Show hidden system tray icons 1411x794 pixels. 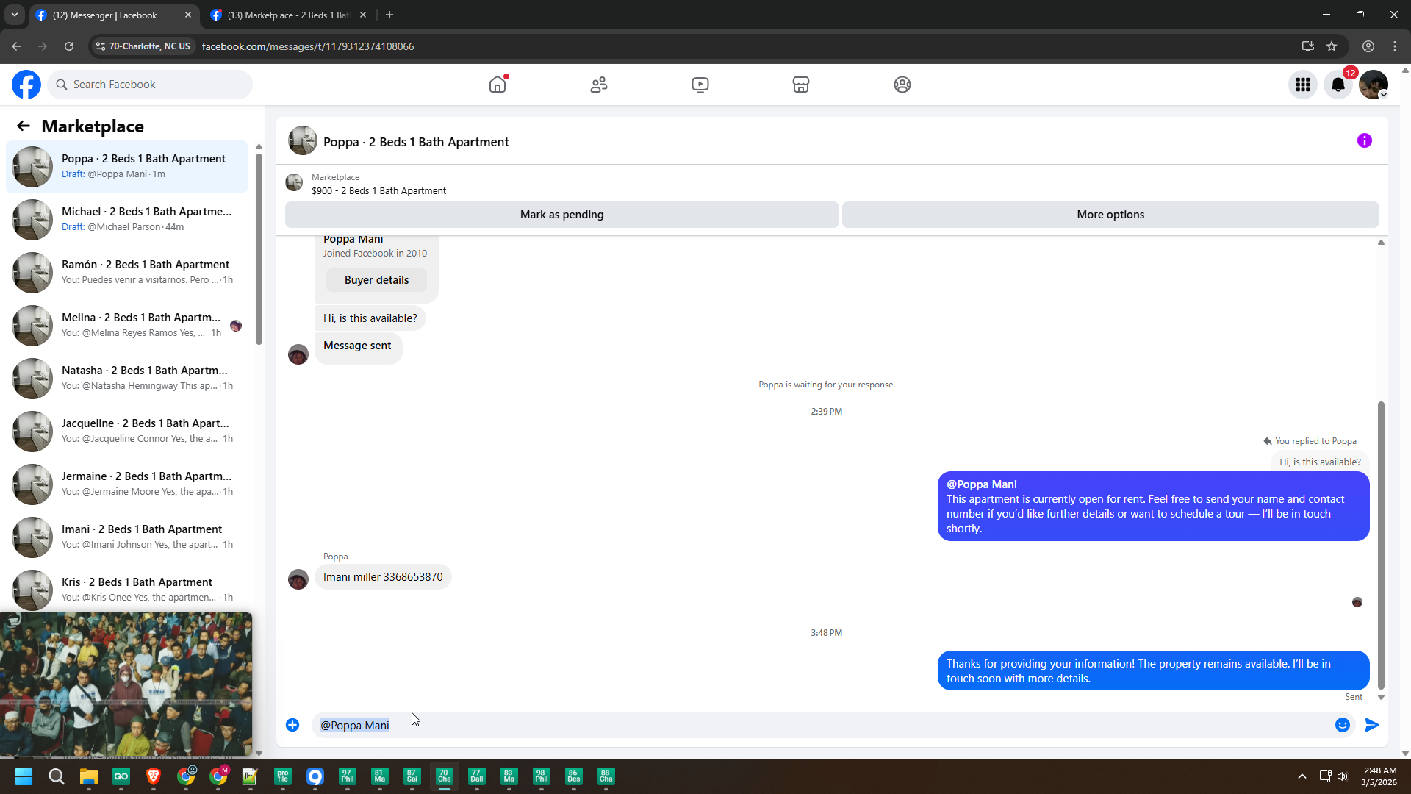pyautogui.click(x=1302, y=776)
